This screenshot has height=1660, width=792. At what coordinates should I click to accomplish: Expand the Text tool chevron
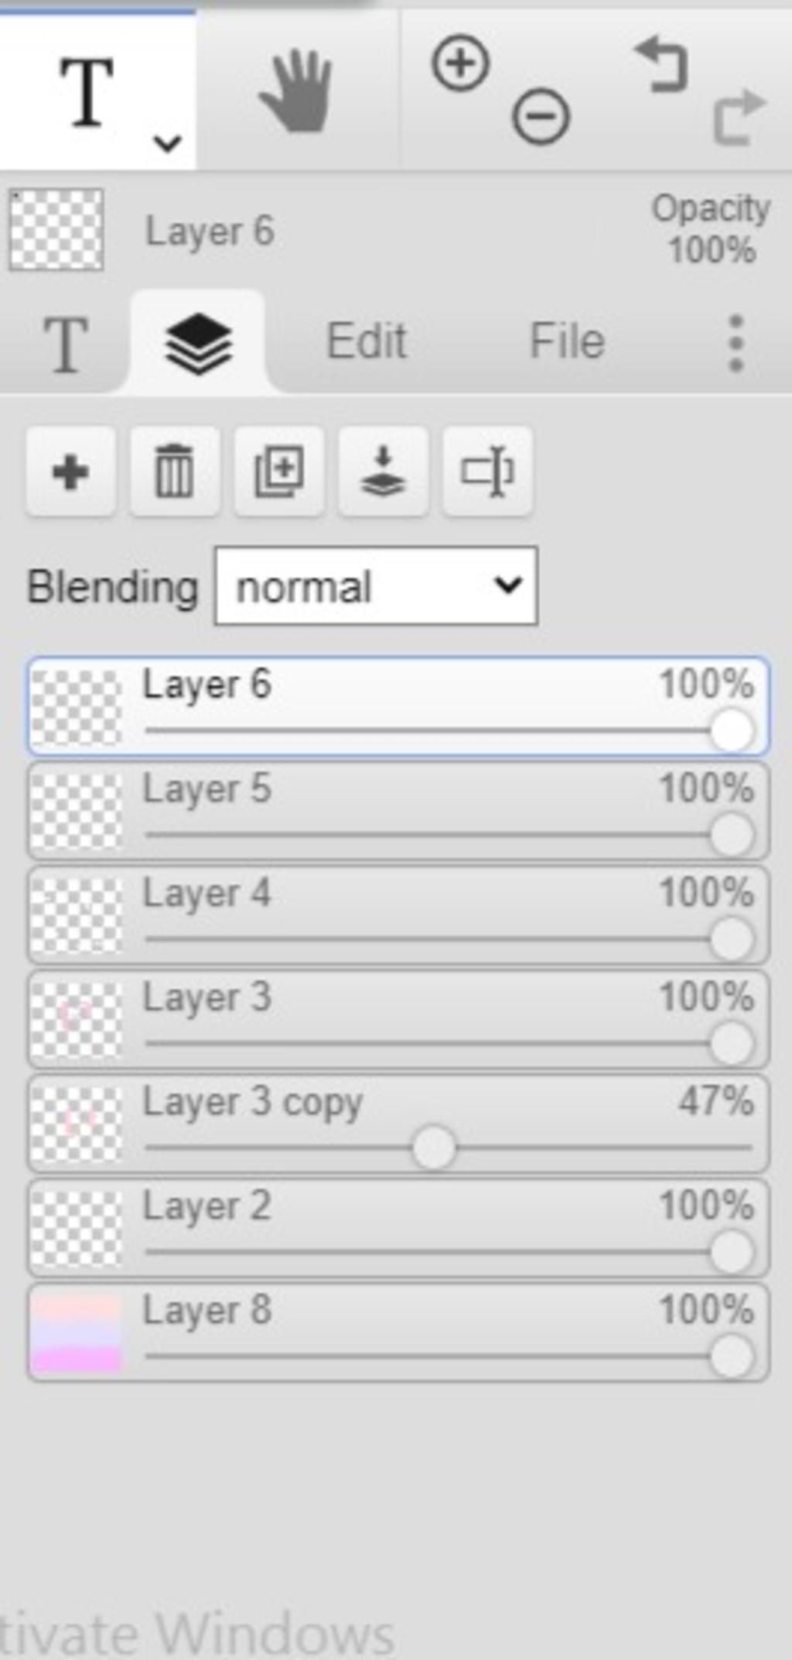[167, 143]
